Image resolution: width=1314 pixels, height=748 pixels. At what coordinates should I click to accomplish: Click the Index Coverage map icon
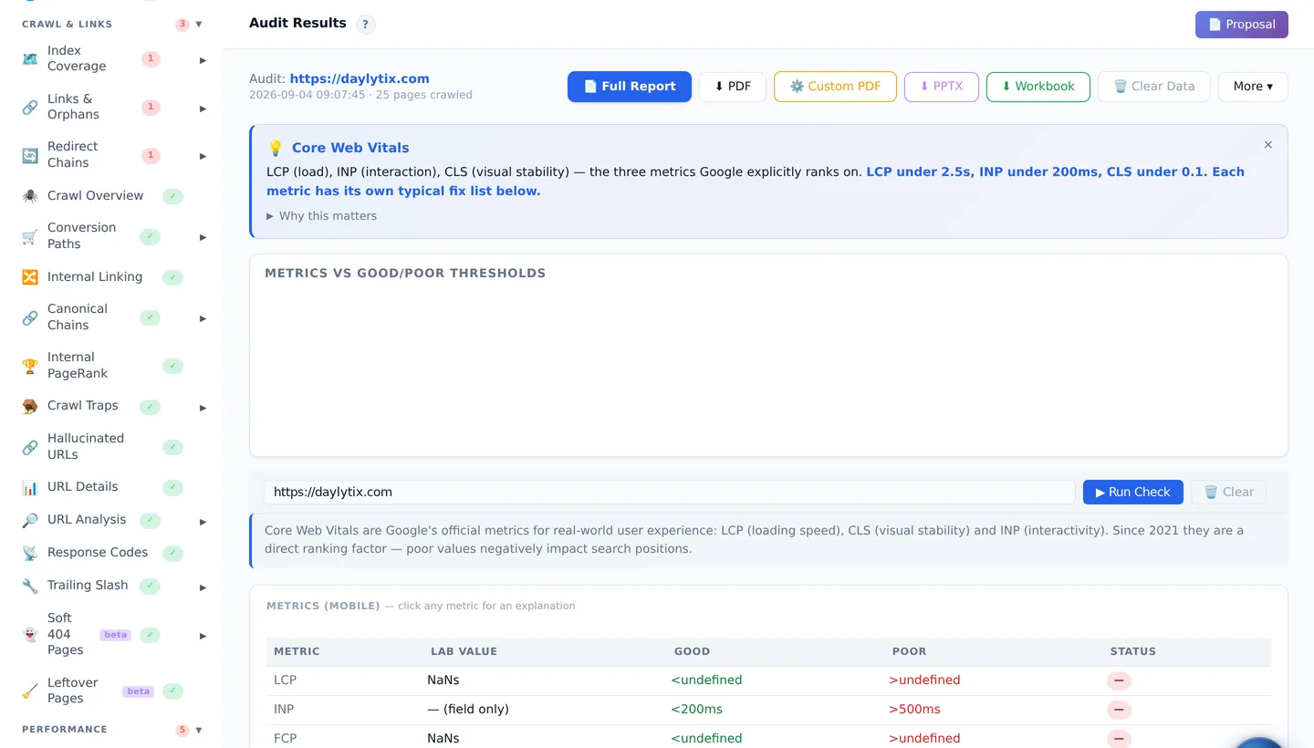[30, 58]
